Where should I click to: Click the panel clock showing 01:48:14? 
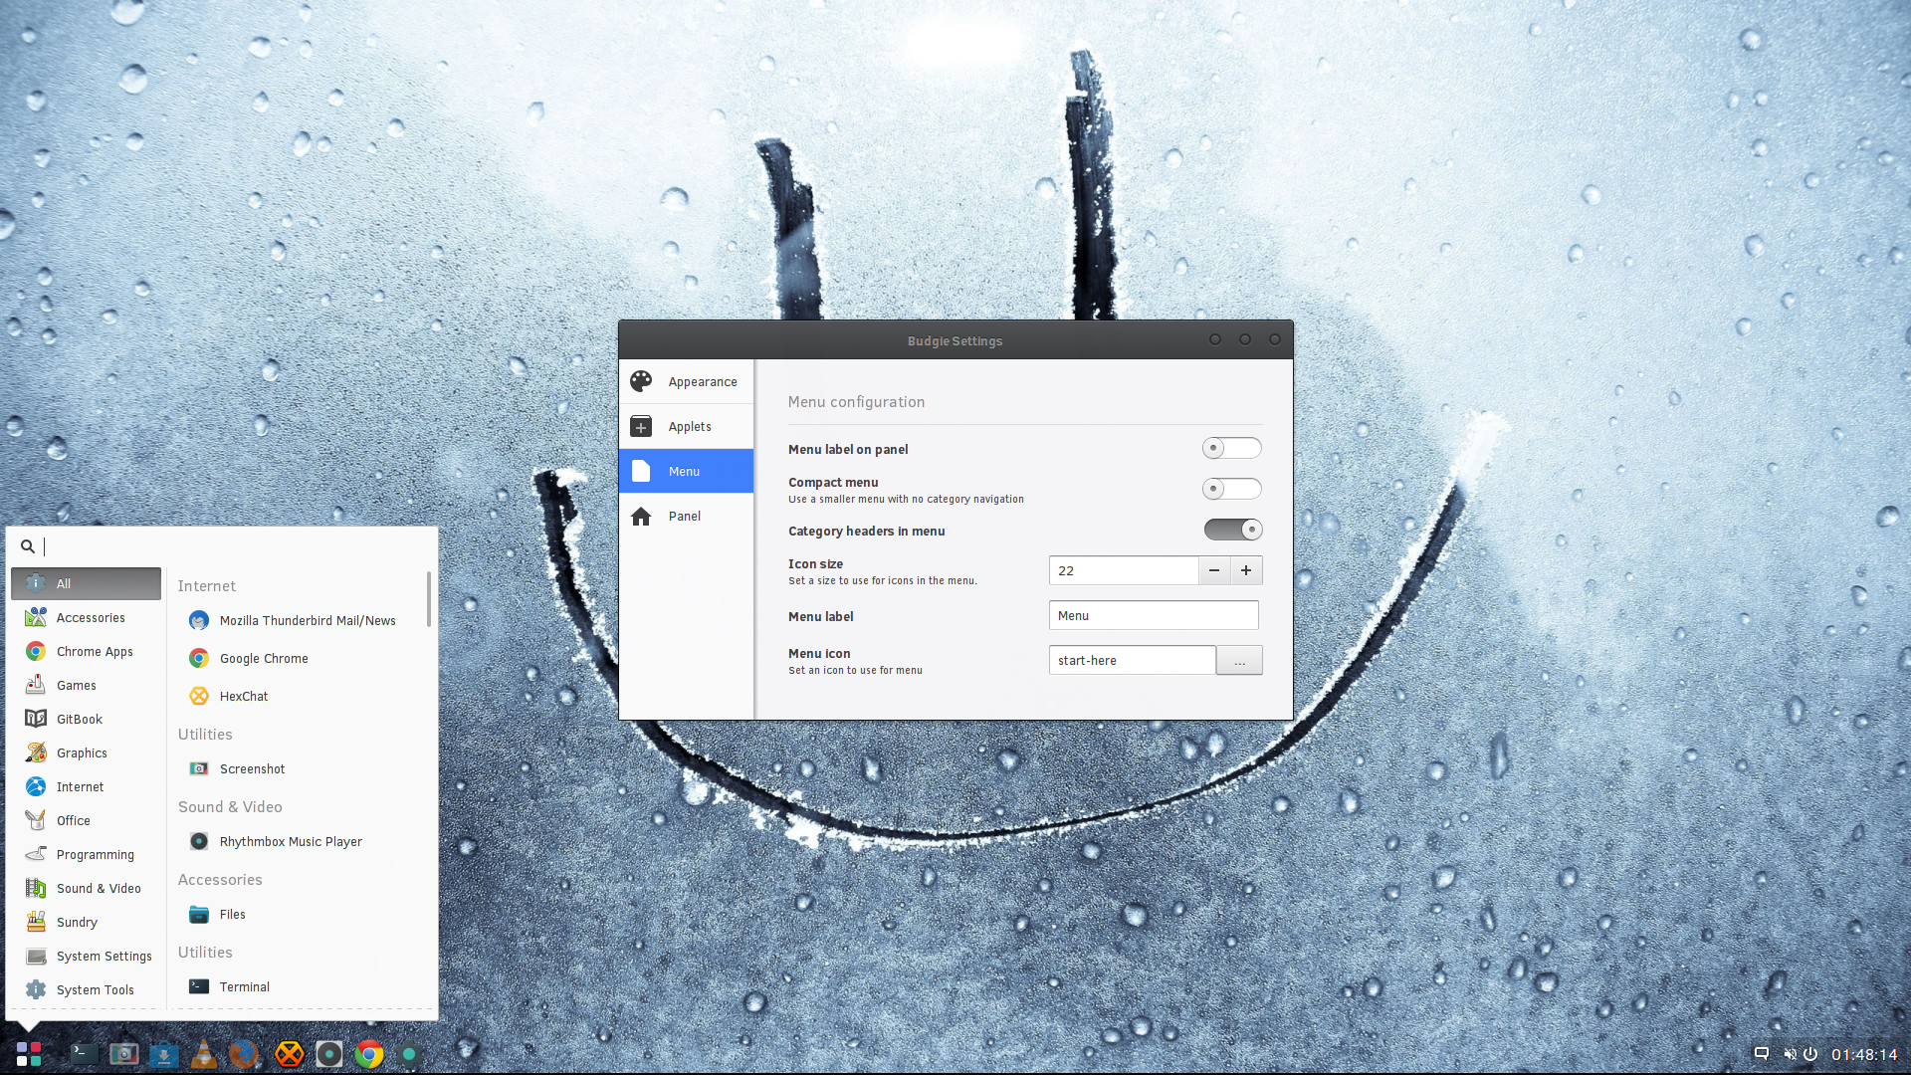pos(1864,1054)
